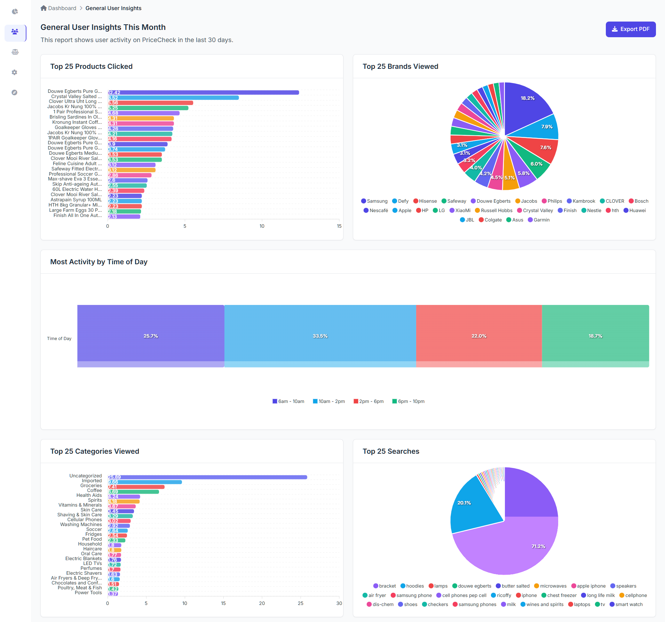Toggle Douwe Egberts brand legend item
This screenshot has width=665, height=622.
(490, 201)
